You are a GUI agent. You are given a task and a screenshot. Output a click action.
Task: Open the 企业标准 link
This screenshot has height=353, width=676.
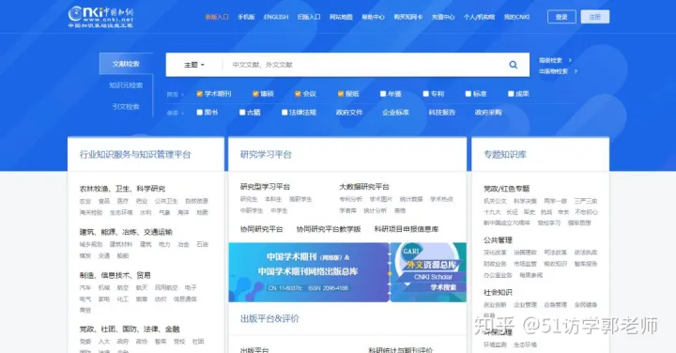[x=395, y=112]
